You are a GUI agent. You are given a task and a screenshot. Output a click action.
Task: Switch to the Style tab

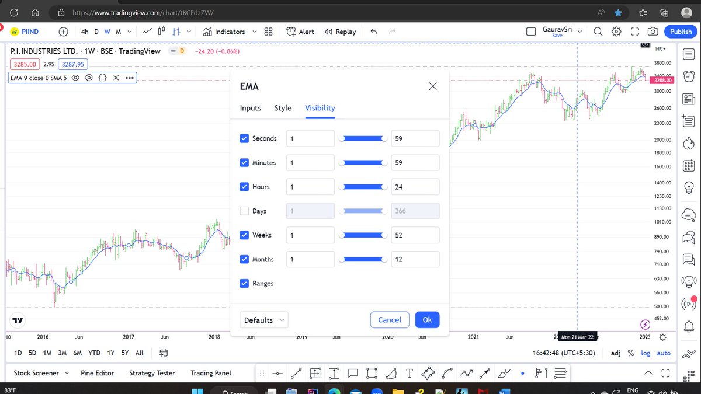[283, 108]
